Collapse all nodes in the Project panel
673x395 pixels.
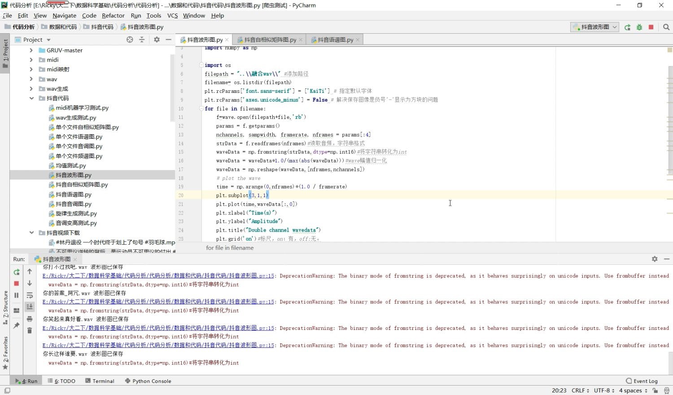[142, 39]
